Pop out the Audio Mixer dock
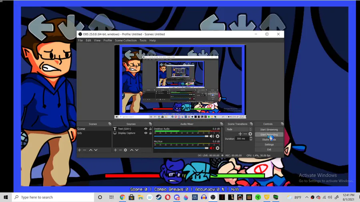This screenshot has height=202, width=360. click(222, 124)
